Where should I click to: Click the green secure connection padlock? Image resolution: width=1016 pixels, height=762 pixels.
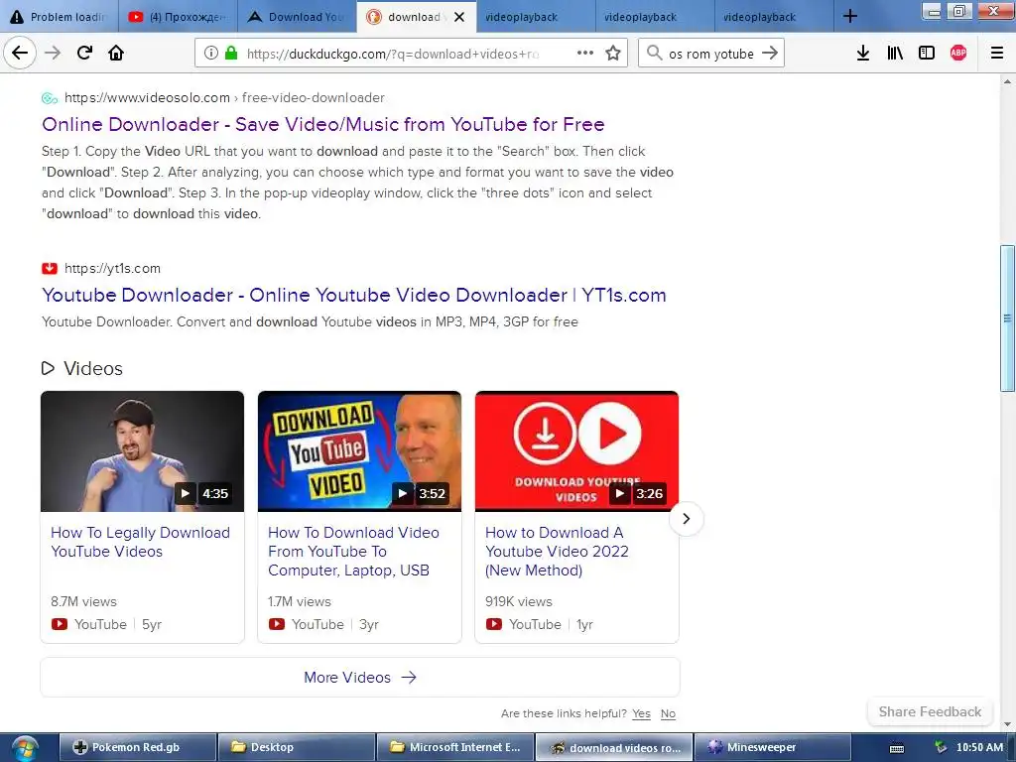click(230, 54)
